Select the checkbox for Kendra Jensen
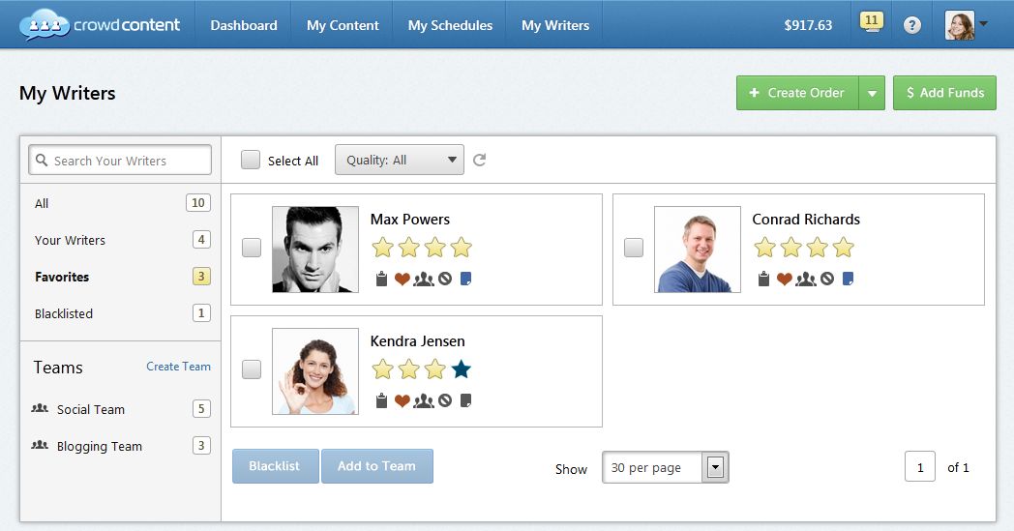 pyautogui.click(x=252, y=369)
